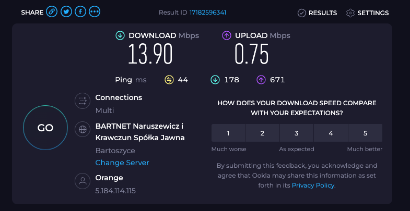The image size is (410, 211).
Task: Click the download arrow icon beside DOWNLOAD
Action: click(120, 35)
